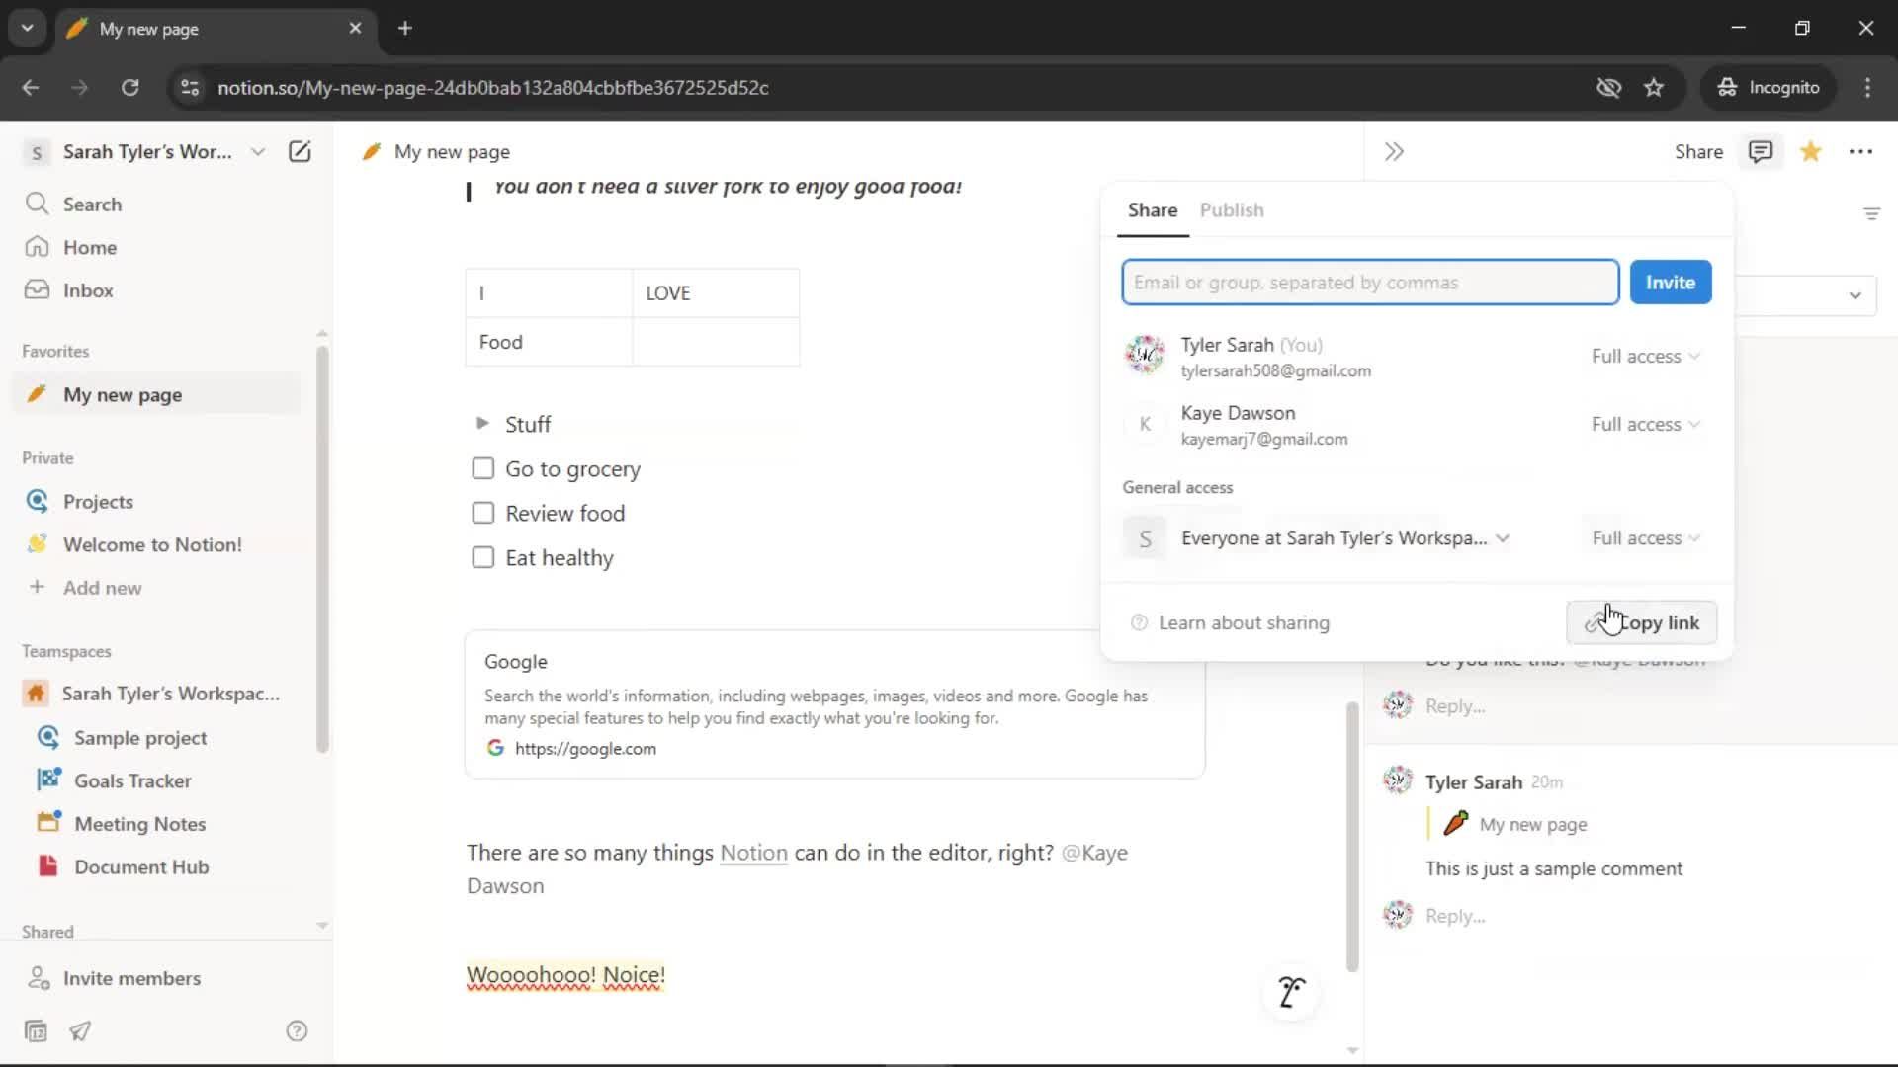Open Document Hub page
The width and height of the screenshot is (1898, 1067).
point(141,867)
